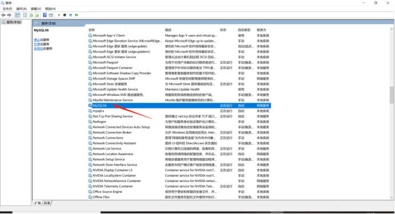
Task: Select NVIDIA Display Container LS service
Action: (x=112, y=170)
